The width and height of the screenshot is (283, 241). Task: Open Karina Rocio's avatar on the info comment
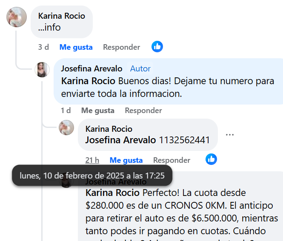click(17, 17)
